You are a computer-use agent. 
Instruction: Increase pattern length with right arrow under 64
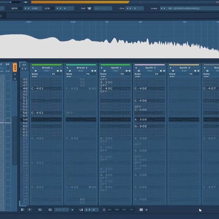[x=25, y=69]
